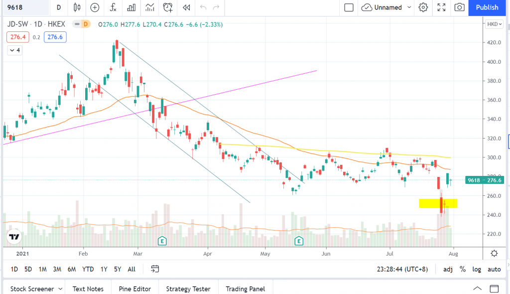510x294 pixels.
Task: Click the create alert clock icon
Action: (168, 7)
